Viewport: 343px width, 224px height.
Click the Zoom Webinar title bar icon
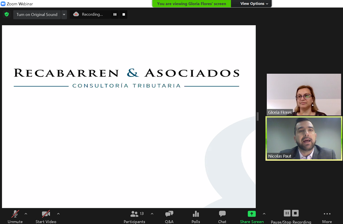click(x=3, y=4)
